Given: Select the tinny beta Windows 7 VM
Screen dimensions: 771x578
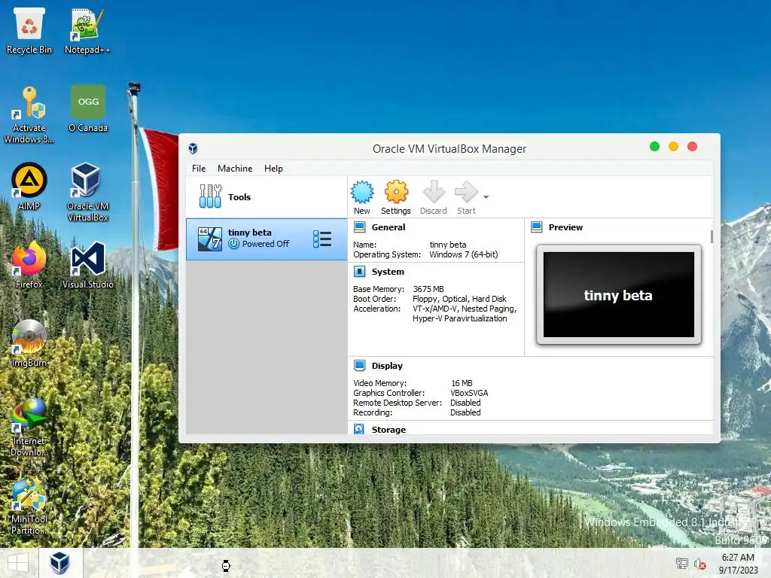Looking at the screenshot, I should coord(267,239).
